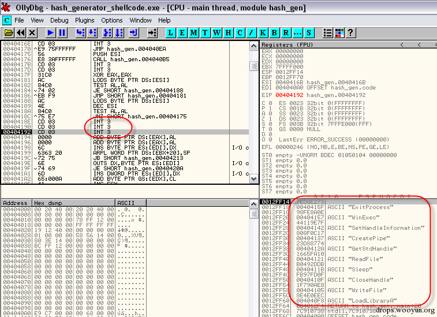The height and width of the screenshot is (317, 437).
Task: Click the Registers (FPU) header bar
Action: coord(348,44)
